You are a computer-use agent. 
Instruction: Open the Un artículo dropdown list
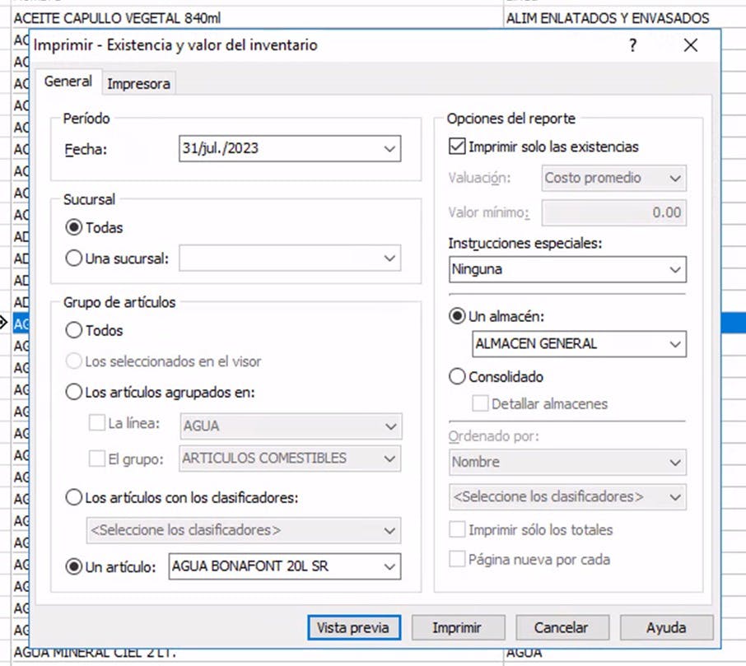point(389,566)
